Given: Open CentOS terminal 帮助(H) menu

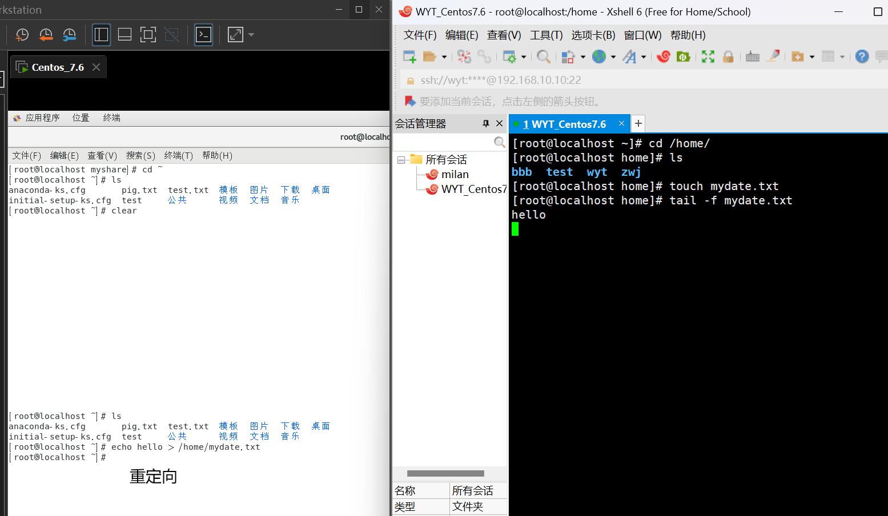Looking at the screenshot, I should pos(217,155).
